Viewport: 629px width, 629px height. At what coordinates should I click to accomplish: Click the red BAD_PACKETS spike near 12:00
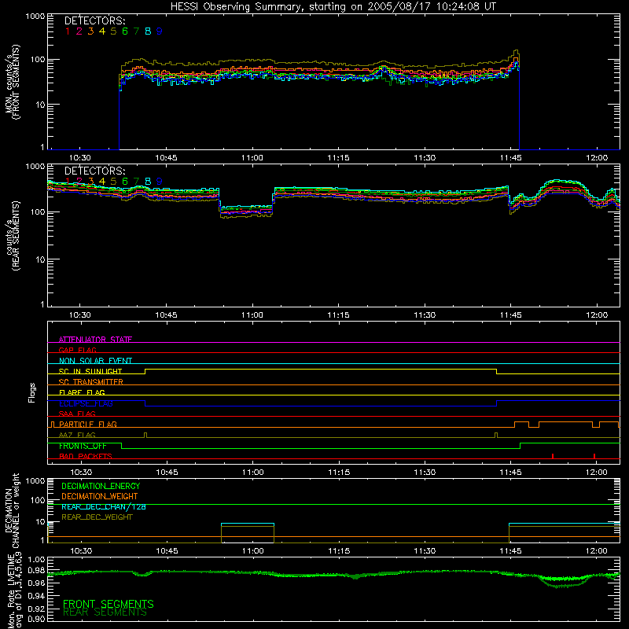point(594,456)
